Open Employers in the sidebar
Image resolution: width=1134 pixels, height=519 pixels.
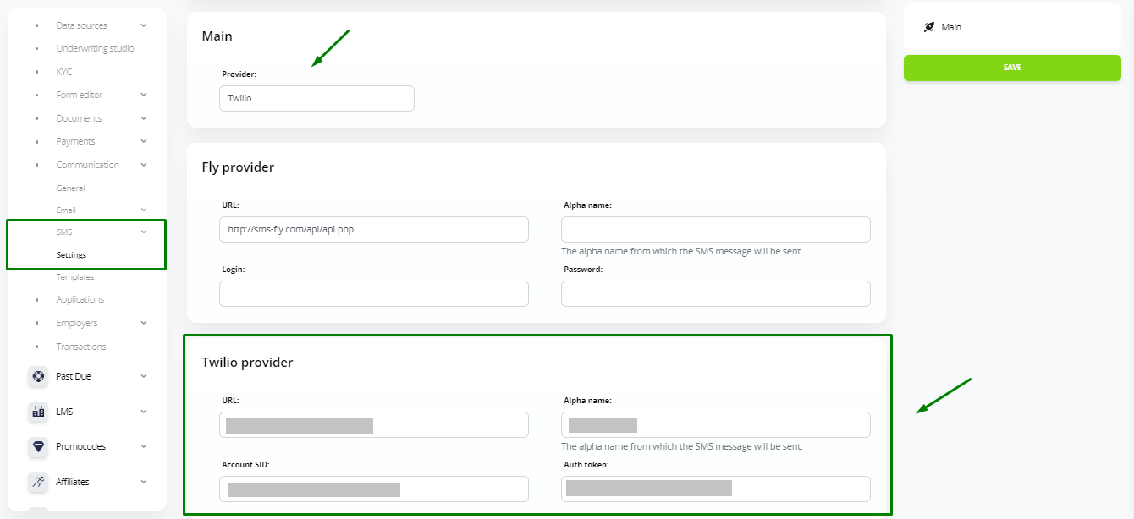click(x=77, y=323)
